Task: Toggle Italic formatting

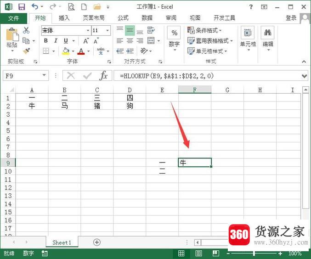Action: [56, 41]
